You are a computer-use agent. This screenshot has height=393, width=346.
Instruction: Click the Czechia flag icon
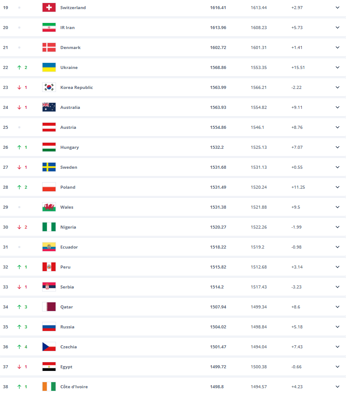pos(49,347)
